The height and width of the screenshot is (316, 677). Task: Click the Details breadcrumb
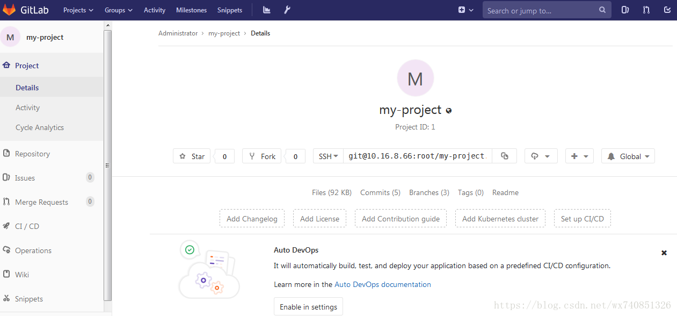click(x=260, y=33)
